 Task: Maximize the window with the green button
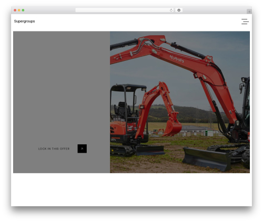tap(23, 10)
